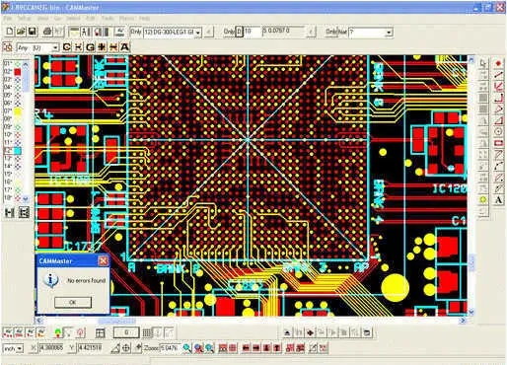This screenshot has height=365, width=507.
Task: Click the cyan swatch of layer 12
Action: pos(18,151)
